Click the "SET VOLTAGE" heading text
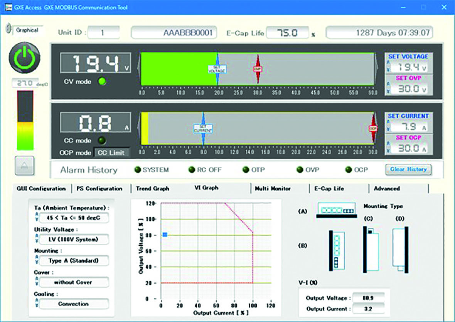This screenshot has width=455, height=322. pos(408,57)
